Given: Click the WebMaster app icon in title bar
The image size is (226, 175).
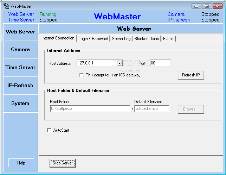Looking at the screenshot, I should click(6, 6).
